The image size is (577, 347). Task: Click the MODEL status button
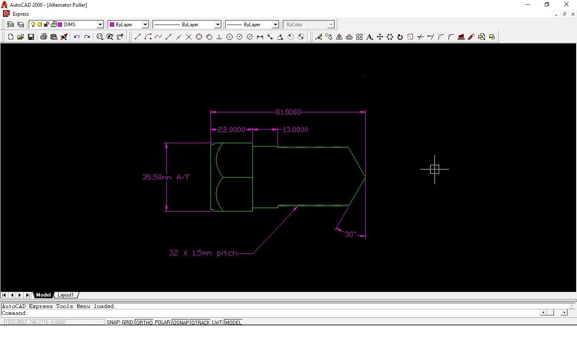(x=233, y=322)
